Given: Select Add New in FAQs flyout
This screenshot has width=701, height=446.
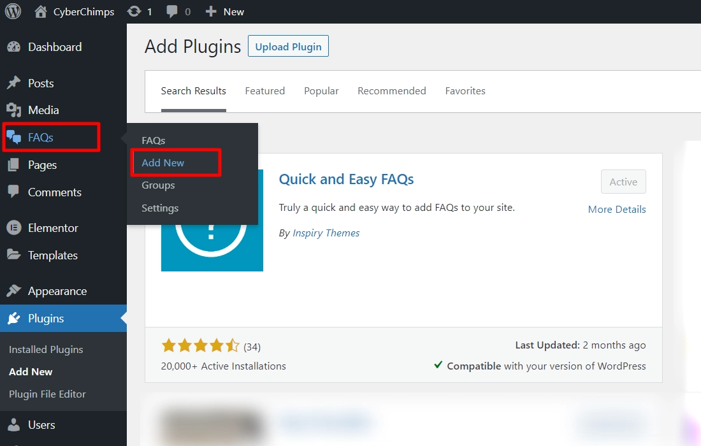Looking at the screenshot, I should (x=163, y=162).
